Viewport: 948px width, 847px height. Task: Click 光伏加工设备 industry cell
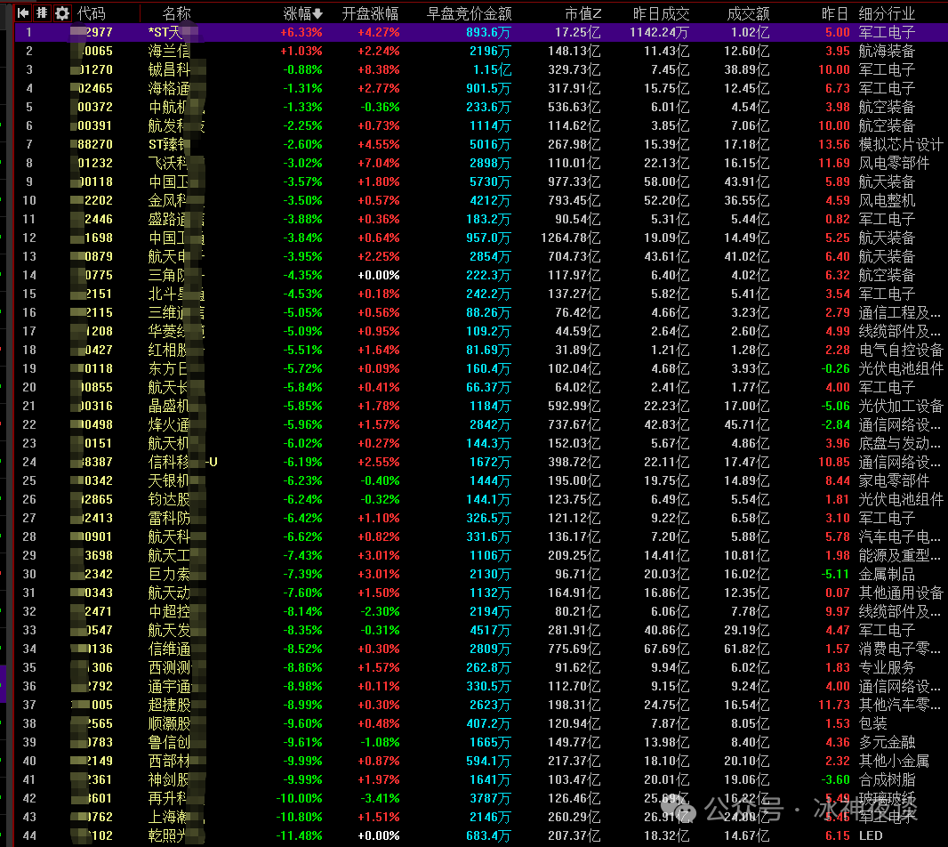pyautogui.click(x=900, y=406)
